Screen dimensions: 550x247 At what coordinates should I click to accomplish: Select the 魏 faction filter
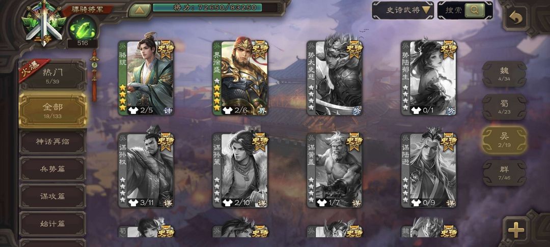[x=504, y=74]
